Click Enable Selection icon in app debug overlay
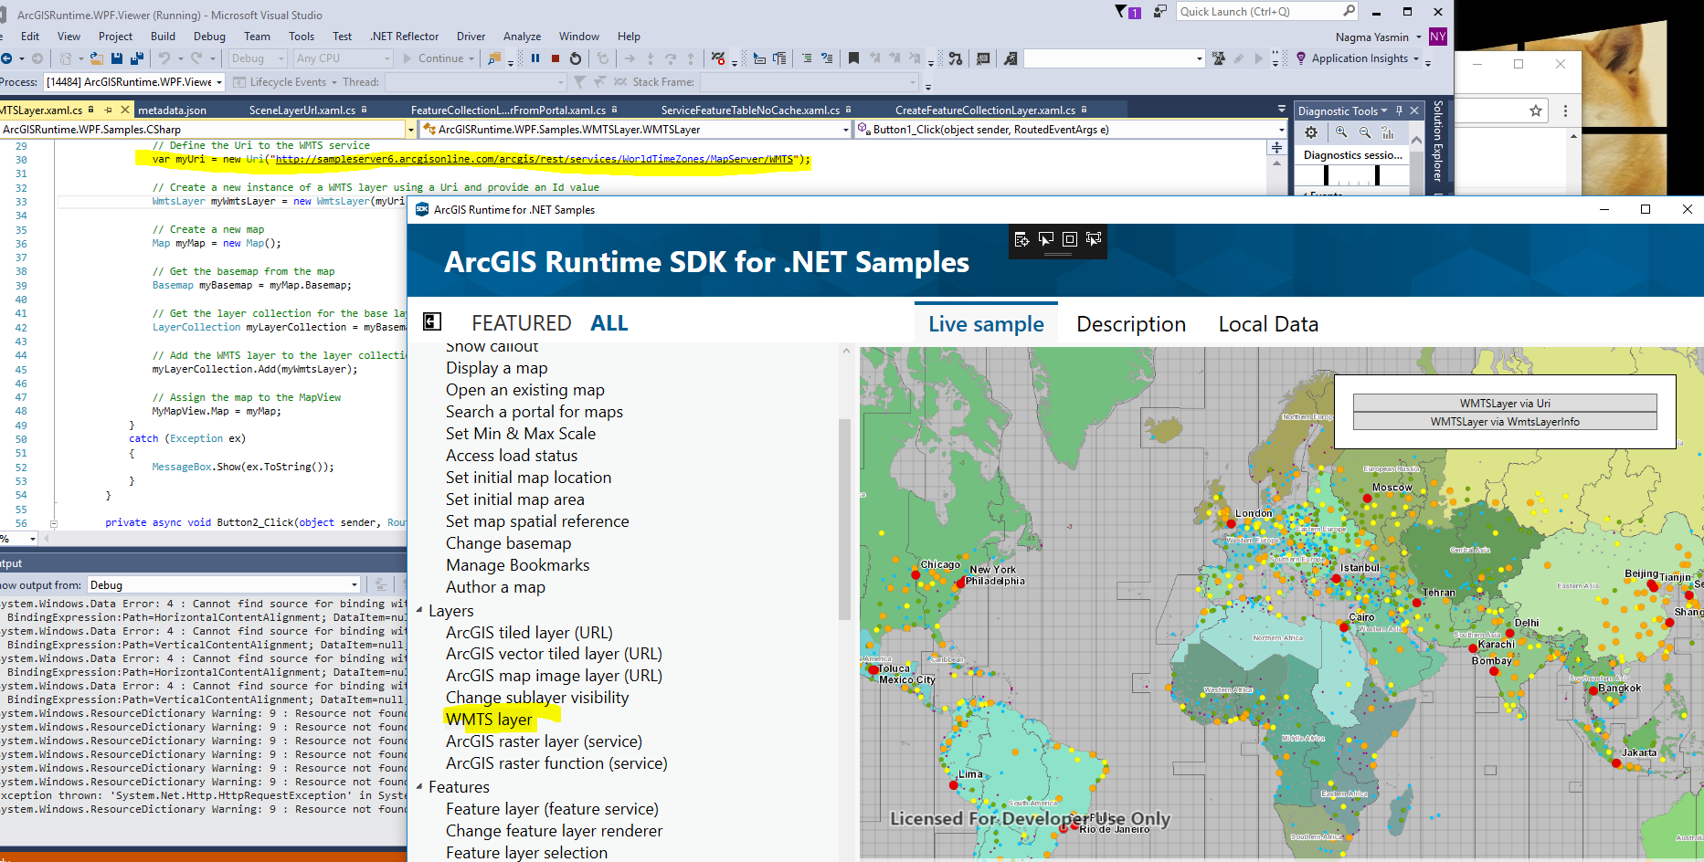This screenshot has height=862, width=1704. (1046, 239)
